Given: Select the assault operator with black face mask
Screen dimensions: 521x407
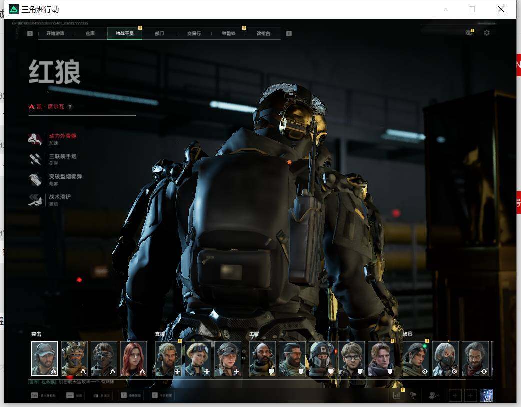Looking at the screenshot, I should (104, 359).
